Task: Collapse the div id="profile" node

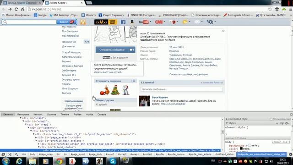Action: (x=31, y=131)
